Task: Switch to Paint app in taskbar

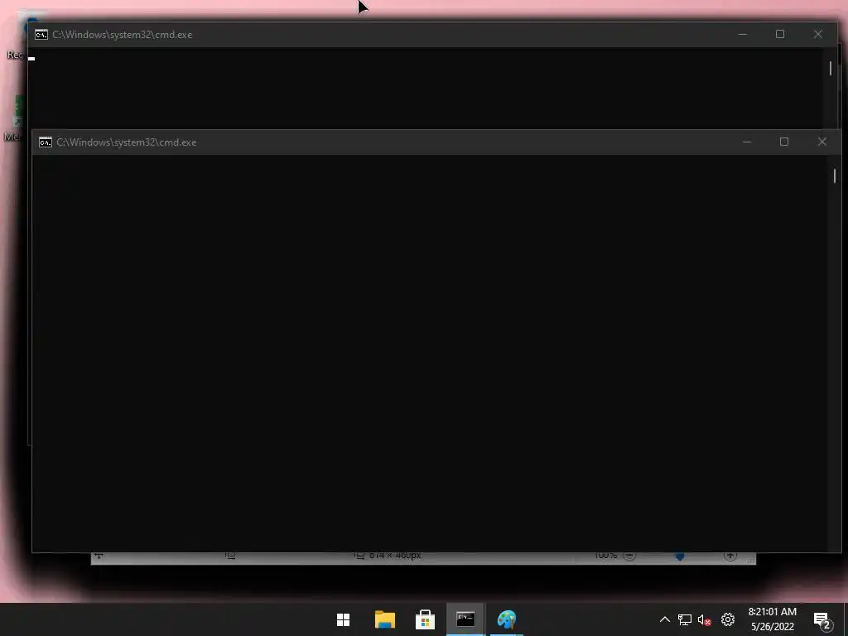Action: coord(507,619)
